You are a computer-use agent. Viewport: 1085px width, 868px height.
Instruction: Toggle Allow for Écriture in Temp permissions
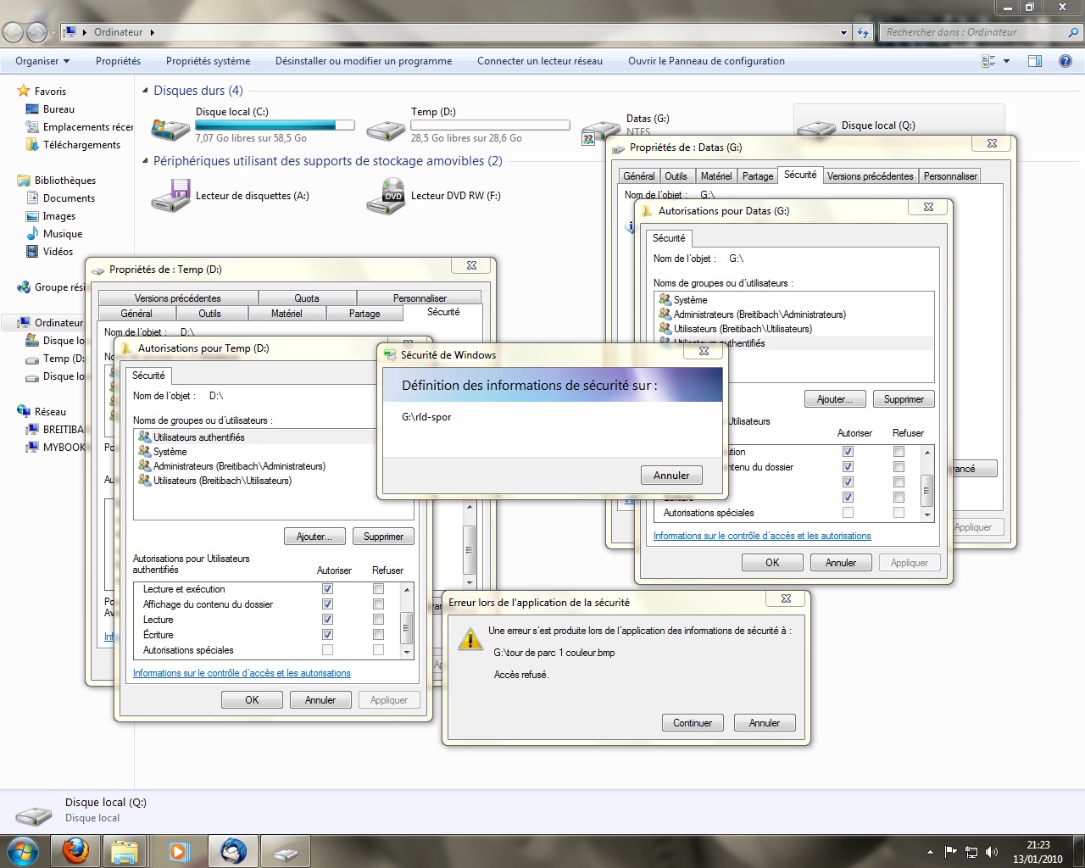(x=327, y=635)
